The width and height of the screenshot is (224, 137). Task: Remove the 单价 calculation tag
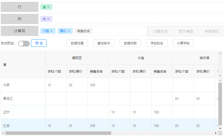pos(69,31)
